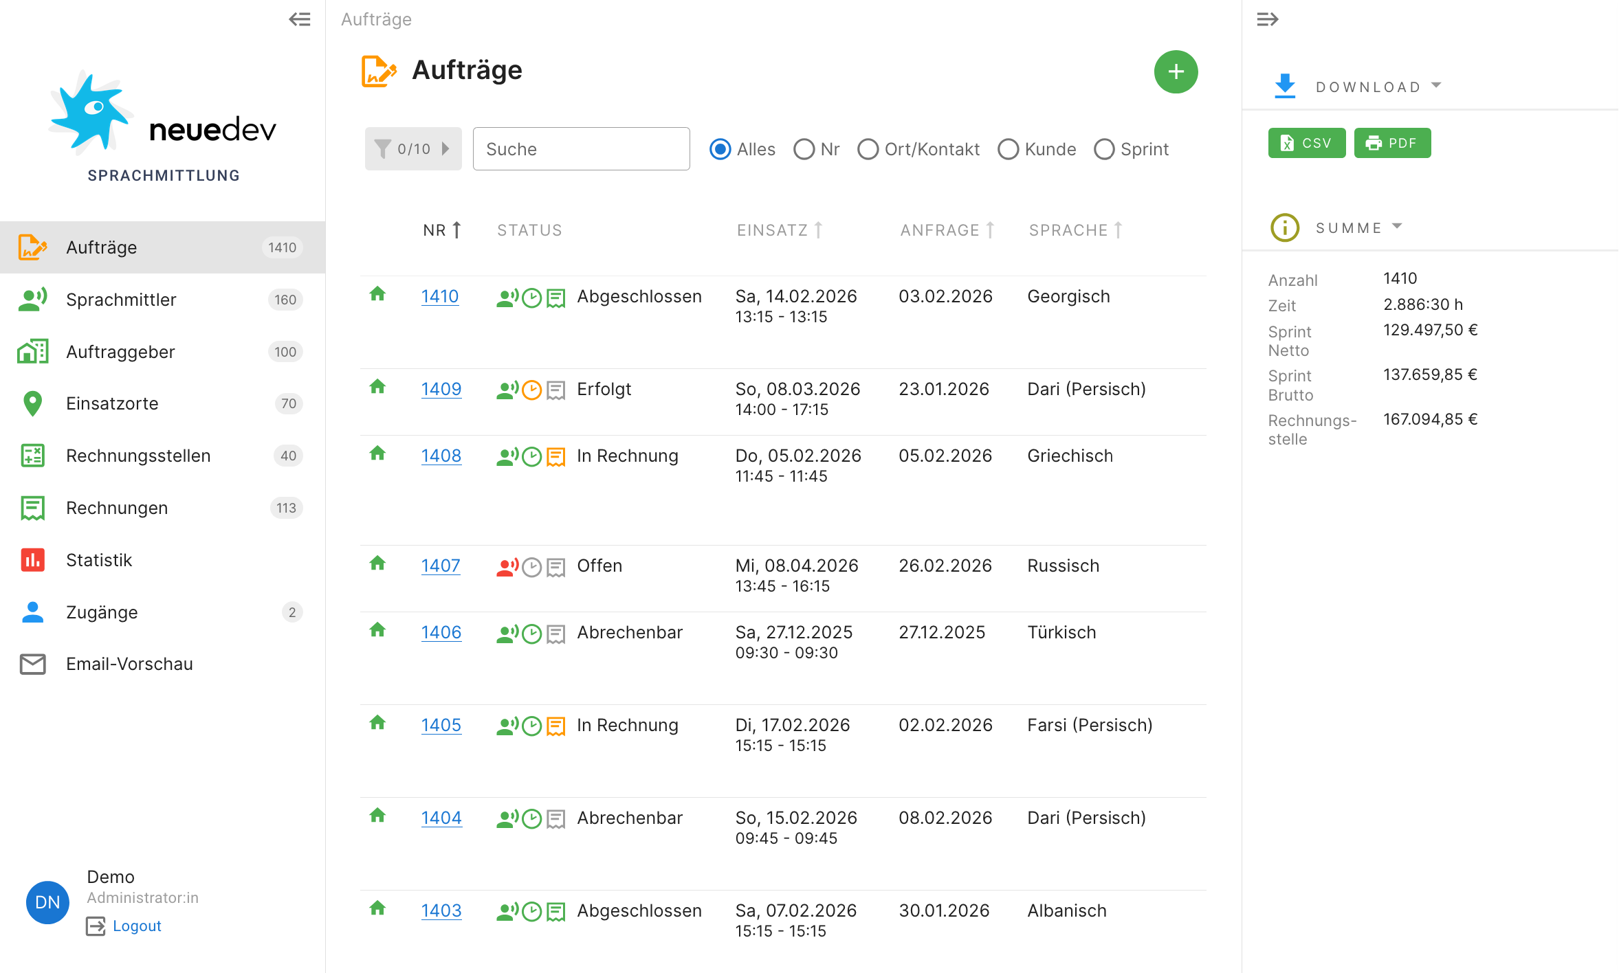Open Auftraggeber in the sidebar
The height and width of the screenshot is (973, 1619).
tap(163, 352)
